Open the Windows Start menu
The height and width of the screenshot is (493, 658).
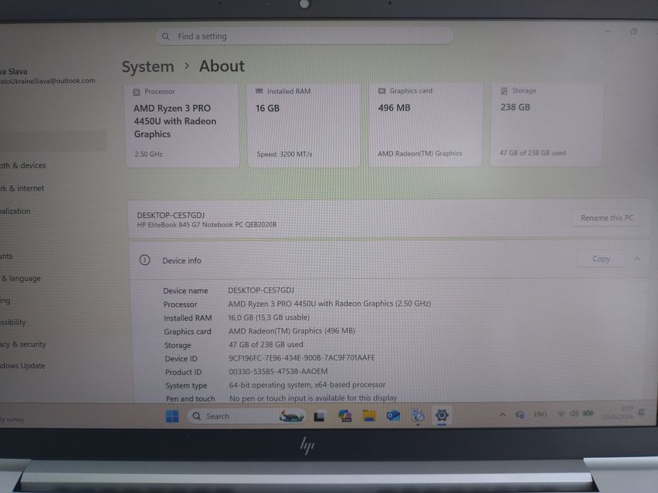172,416
